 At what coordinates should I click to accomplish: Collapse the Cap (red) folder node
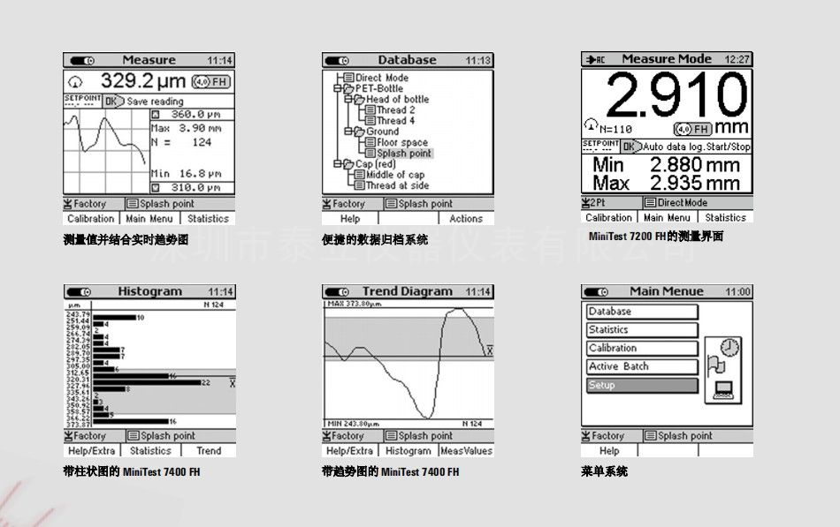coord(338,164)
